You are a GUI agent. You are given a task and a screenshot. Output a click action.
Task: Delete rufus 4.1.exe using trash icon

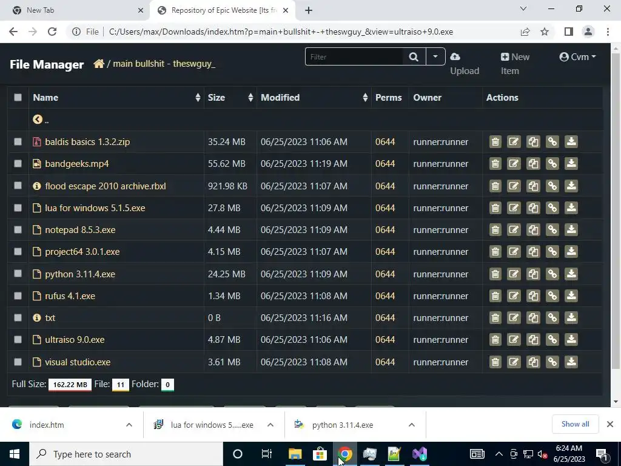(495, 295)
